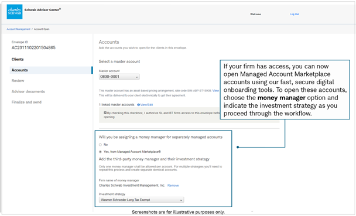This screenshot has height=216, width=356.
Task: Select Yes, from Managed Account Marketplace radio
Action: click(x=100, y=152)
